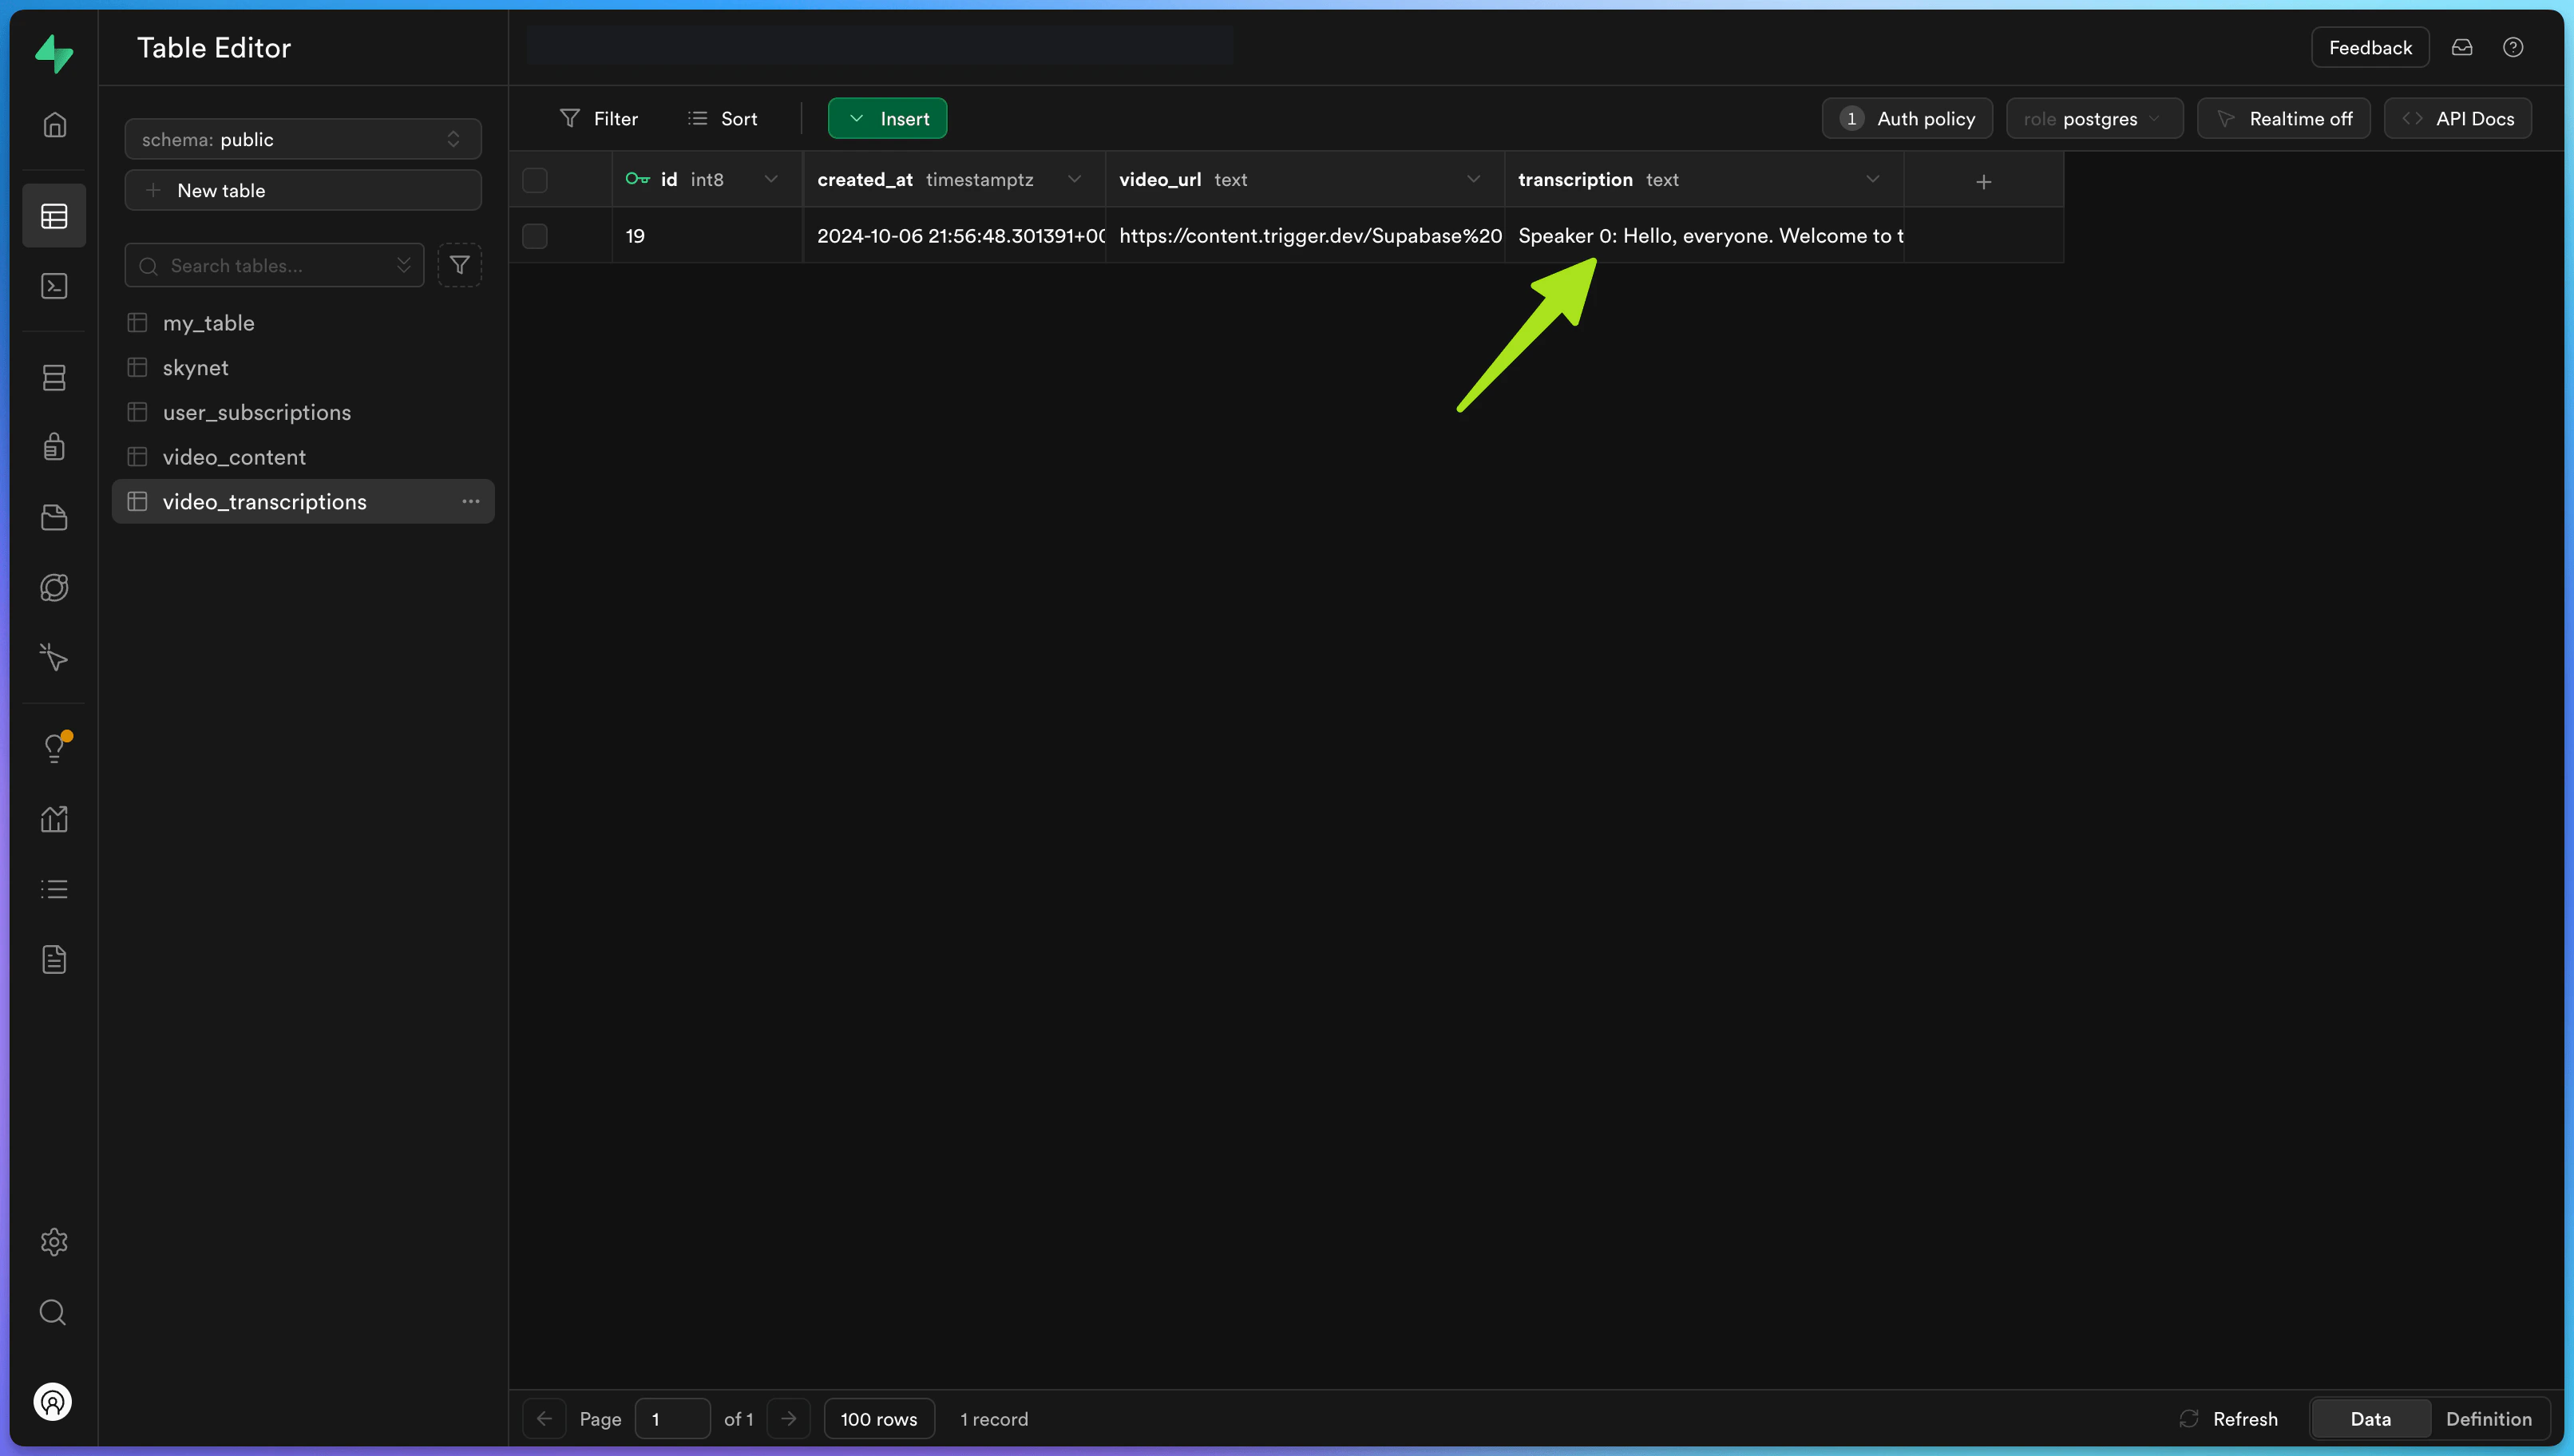Toggle the Realtime off button
The height and width of the screenshot is (1456, 2574).
click(2283, 119)
